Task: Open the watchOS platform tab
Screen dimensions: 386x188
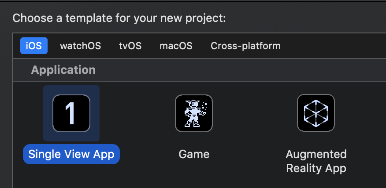Action: coord(80,46)
